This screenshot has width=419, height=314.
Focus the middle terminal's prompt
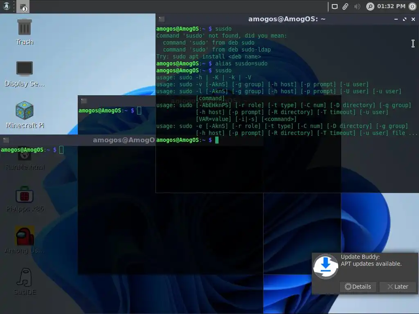(110, 110)
